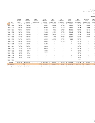This screenshot has width=95, height=123.
Task: Select the Tax-Supported General Obligation Bonds amount
Action: click(19, 66)
